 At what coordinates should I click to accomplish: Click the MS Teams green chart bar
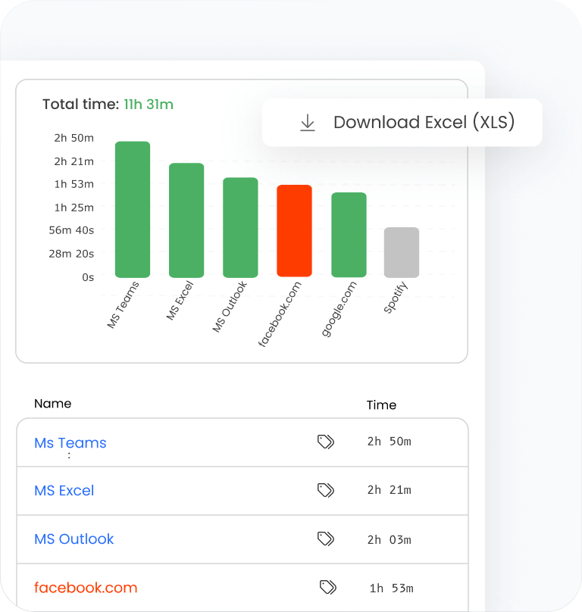pyautogui.click(x=133, y=210)
